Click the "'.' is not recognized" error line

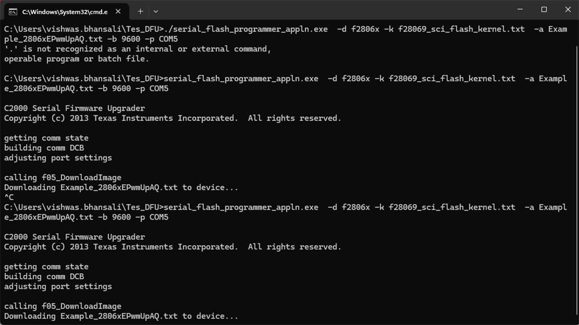coord(137,49)
